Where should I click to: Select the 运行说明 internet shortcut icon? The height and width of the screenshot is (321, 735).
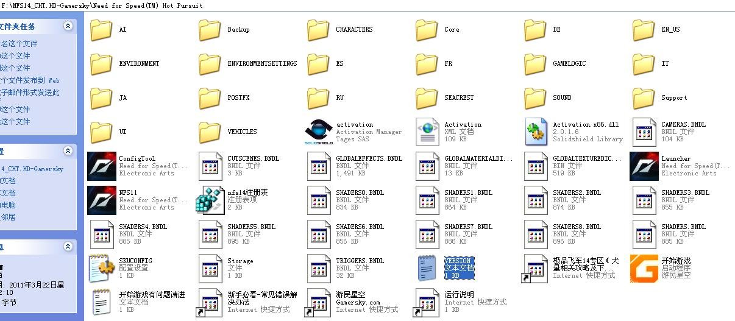427,303
